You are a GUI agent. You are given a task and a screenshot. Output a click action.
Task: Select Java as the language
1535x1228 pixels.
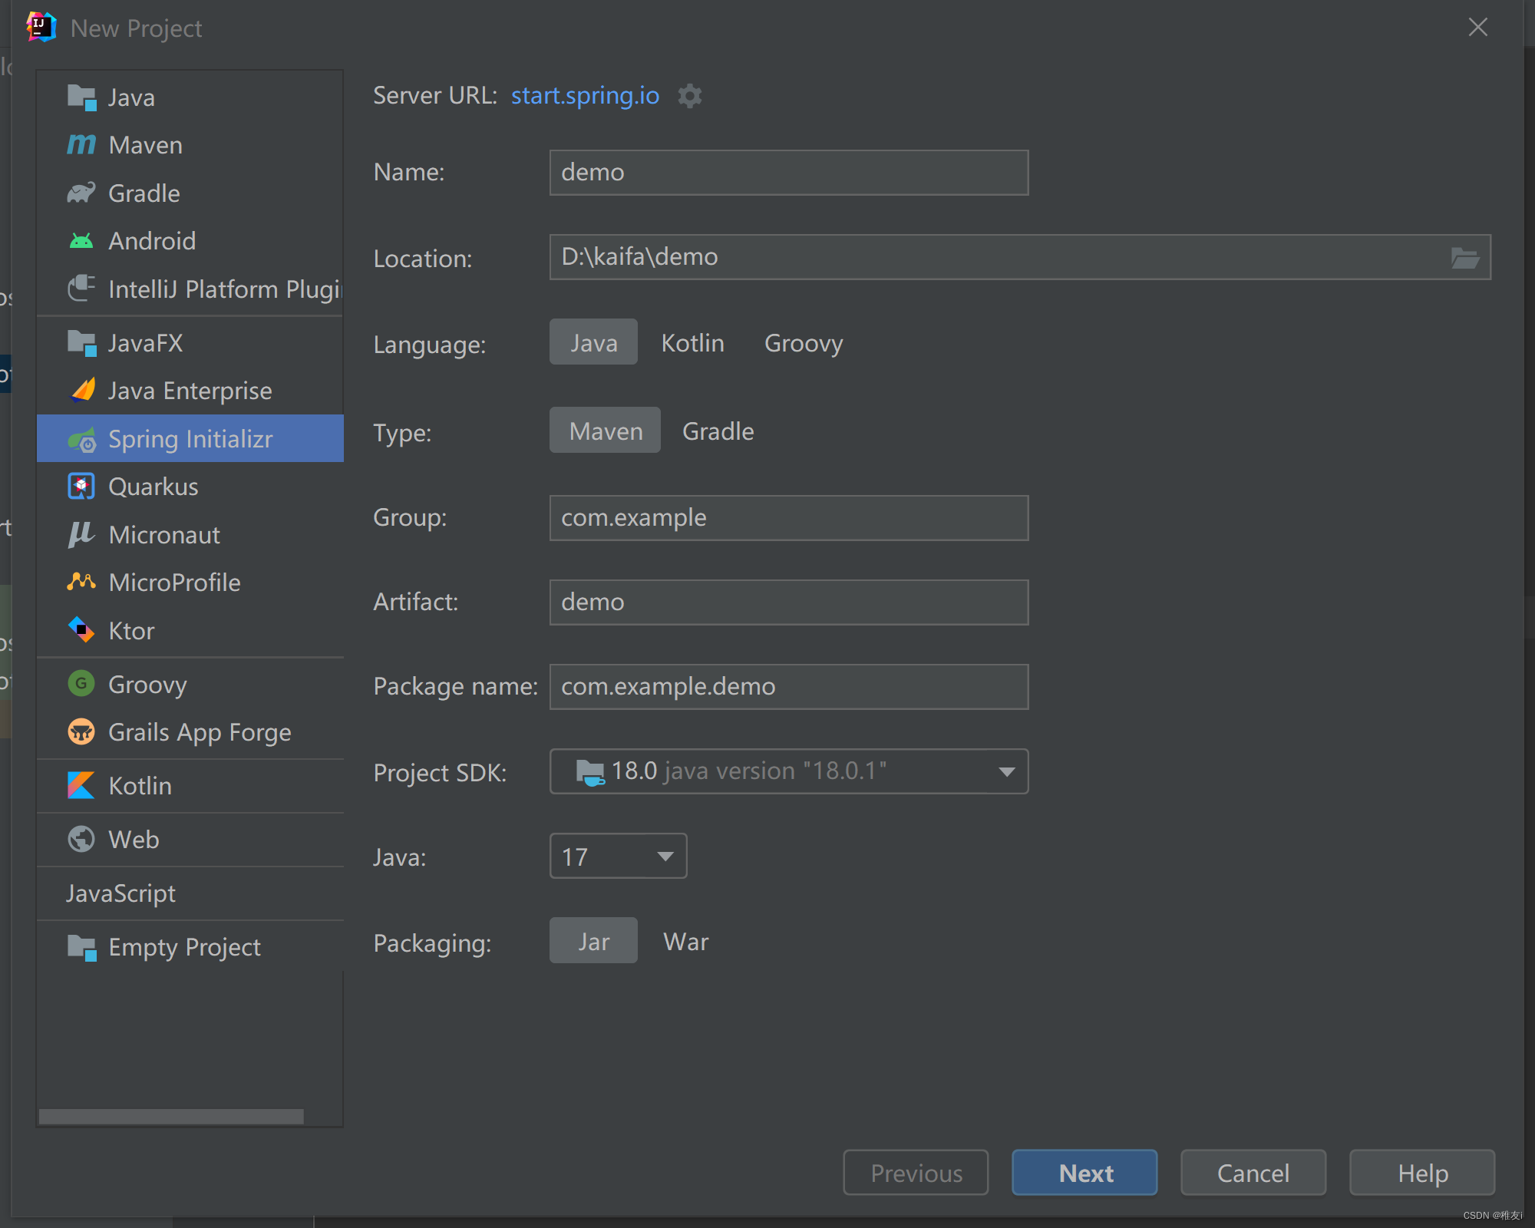point(593,342)
